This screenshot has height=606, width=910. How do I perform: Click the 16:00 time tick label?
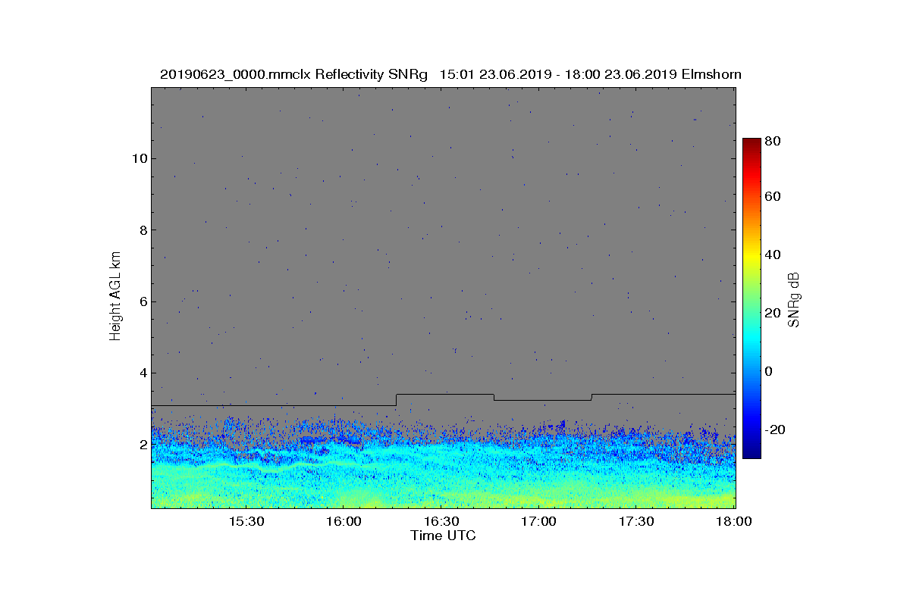click(x=344, y=522)
